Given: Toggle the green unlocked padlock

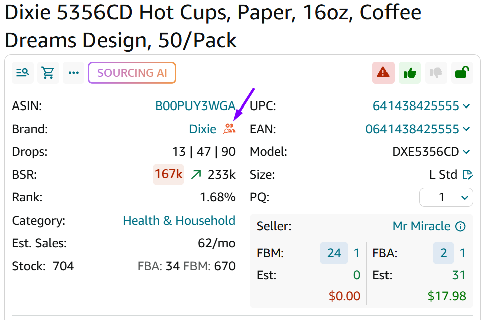Looking at the screenshot, I should point(462,73).
